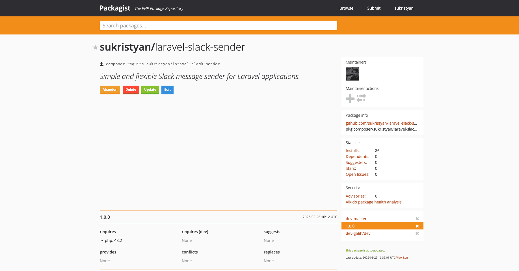Open the View Log link

point(402,258)
